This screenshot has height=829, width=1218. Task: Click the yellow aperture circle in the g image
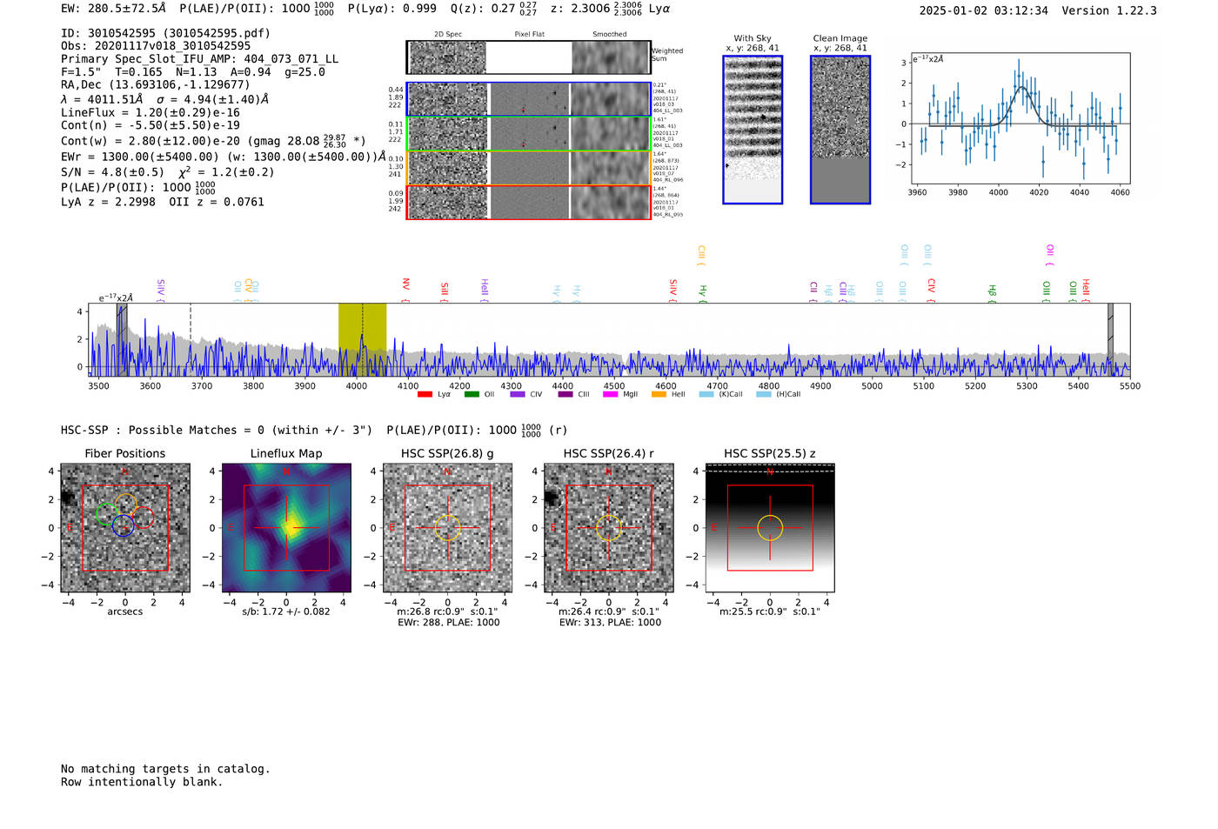pyautogui.click(x=447, y=527)
